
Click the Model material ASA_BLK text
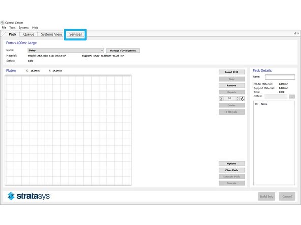(47, 56)
